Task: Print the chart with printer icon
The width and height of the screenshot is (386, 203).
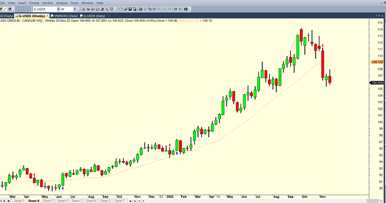Action: [140, 10]
